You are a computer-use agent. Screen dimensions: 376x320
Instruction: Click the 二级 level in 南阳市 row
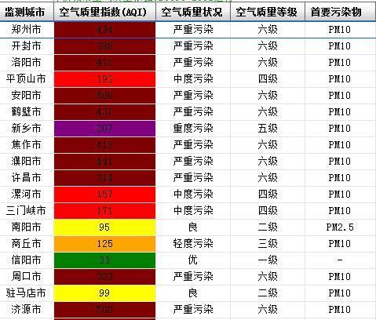tap(268, 227)
